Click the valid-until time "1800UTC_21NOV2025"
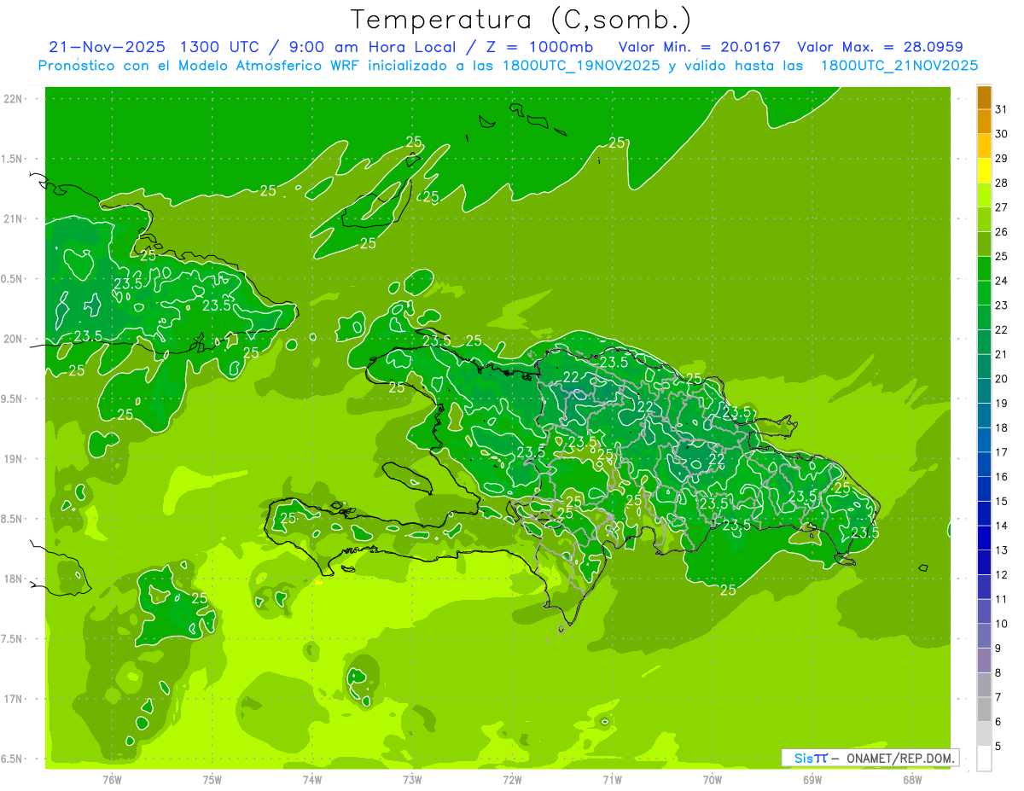The image size is (1024, 791). pos(899,66)
